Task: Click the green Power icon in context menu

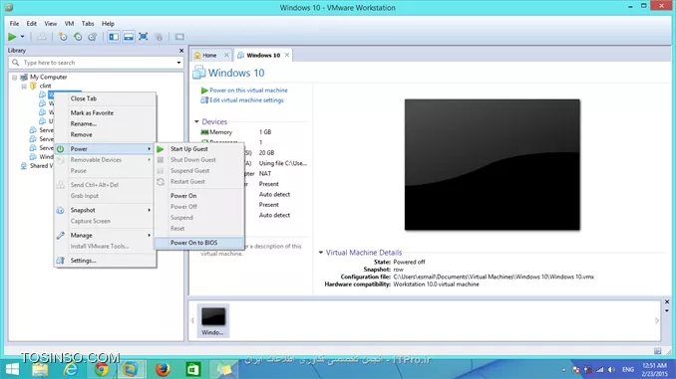Action: point(61,149)
